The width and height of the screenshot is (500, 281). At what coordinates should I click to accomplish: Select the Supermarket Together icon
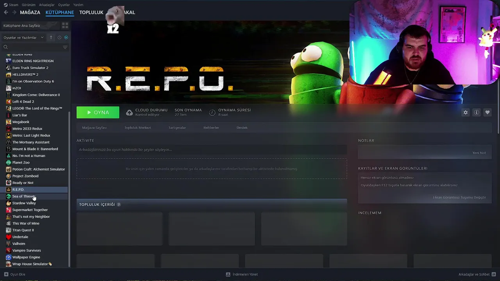pyautogui.click(x=9, y=210)
